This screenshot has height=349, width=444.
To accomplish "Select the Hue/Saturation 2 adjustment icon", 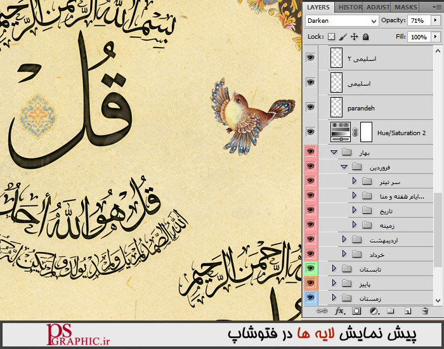I will 341,132.
